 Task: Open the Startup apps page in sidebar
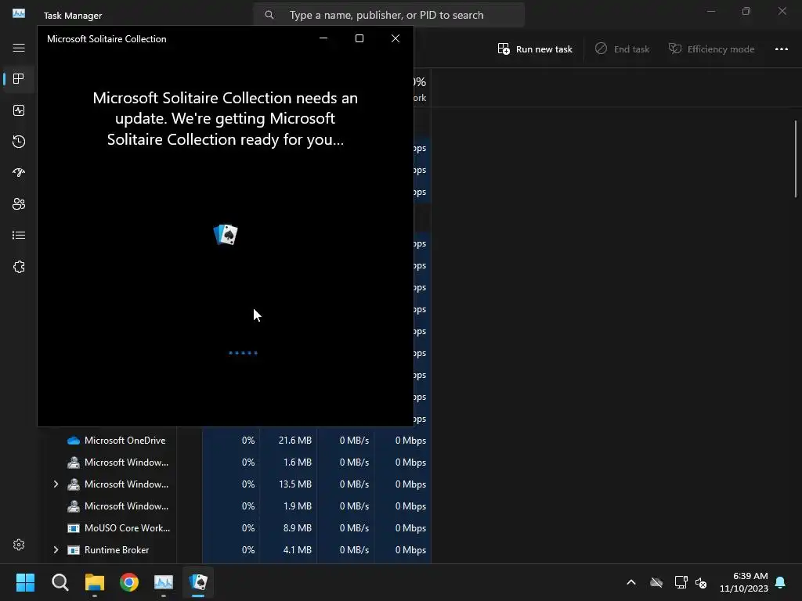click(x=19, y=173)
